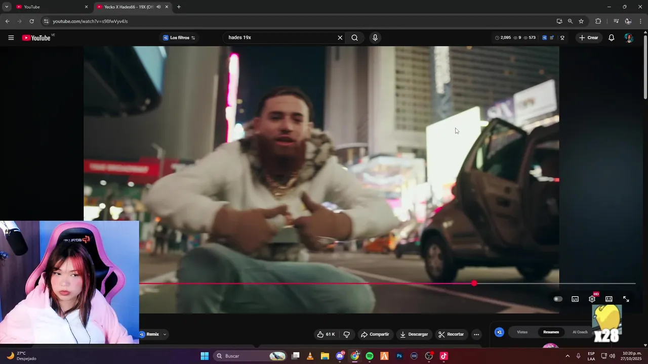Click the Recortar clip button
The width and height of the screenshot is (648, 364).
point(451,334)
